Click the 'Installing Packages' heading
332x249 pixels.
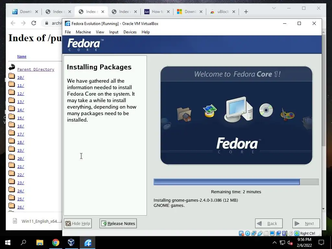(99, 67)
